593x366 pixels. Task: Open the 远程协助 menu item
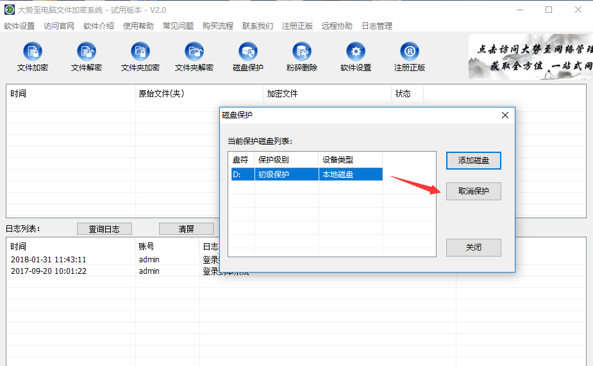coord(337,26)
